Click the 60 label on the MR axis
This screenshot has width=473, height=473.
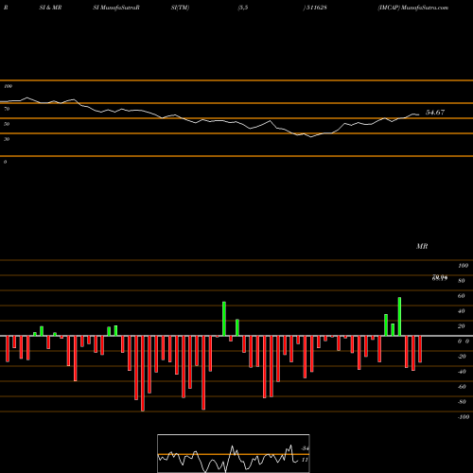tap(462, 296)
